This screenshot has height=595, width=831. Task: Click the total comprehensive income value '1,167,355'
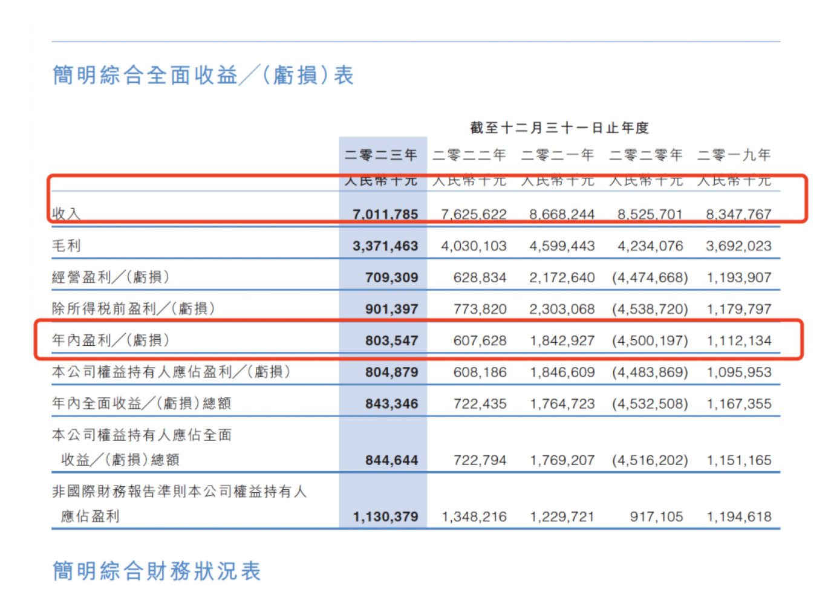tap(739, 403)
